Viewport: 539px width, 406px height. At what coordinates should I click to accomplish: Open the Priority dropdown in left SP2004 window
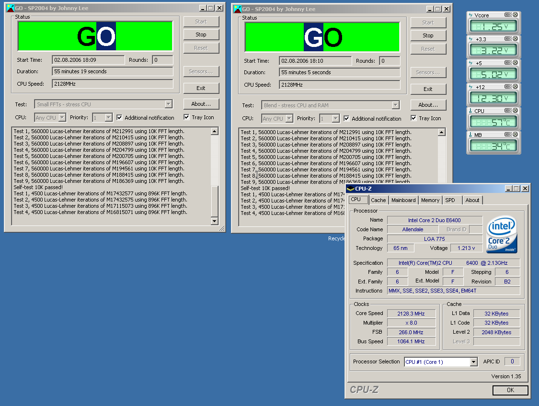pos(109,117)
